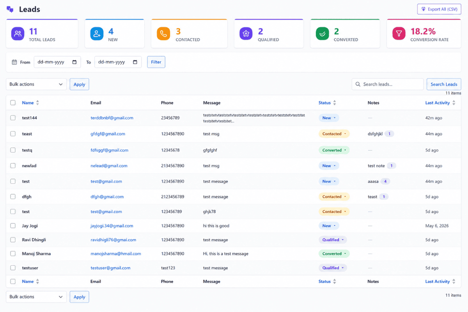Click the bottom Apply button
The width and height of the screenshot is (468, 312).
(80, 297)
